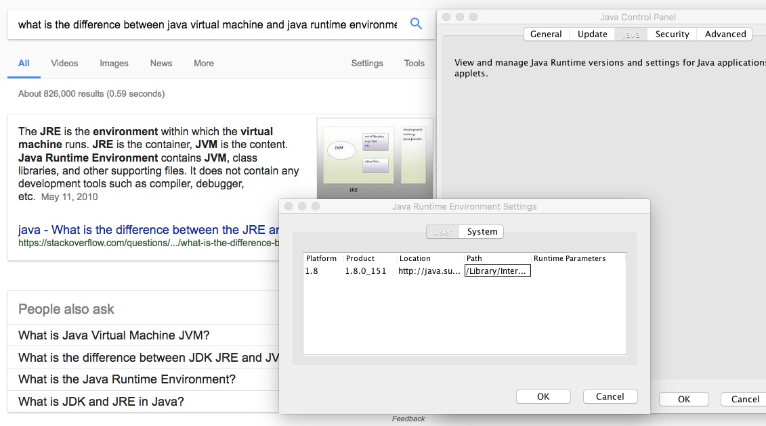Click the Product column header
Viewport: 766px width, 426px height.
coord(370,258)
